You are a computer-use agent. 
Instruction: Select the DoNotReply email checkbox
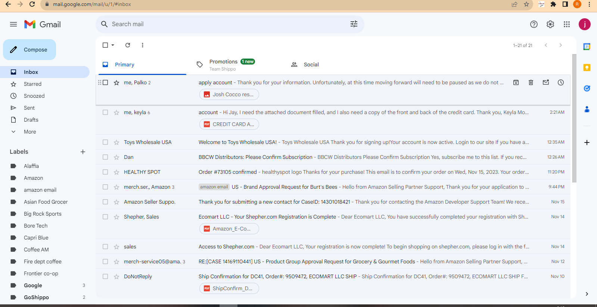(x=105, y=276)
